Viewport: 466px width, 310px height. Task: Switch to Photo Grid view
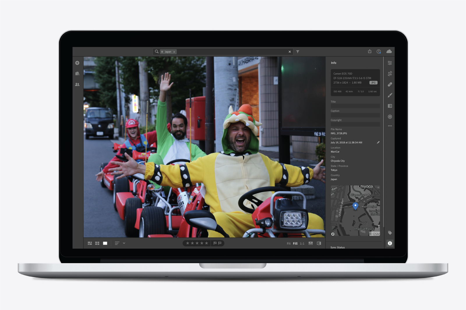[90, 243]
